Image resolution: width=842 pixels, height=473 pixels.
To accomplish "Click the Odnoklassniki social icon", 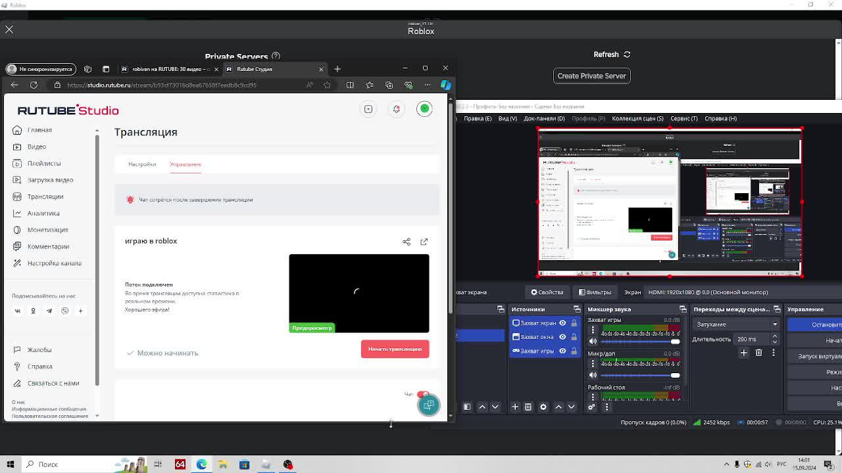I will pos(34,311).
